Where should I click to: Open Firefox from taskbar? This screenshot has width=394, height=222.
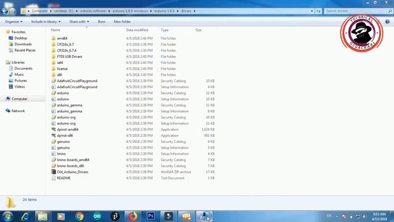(133, 216)
